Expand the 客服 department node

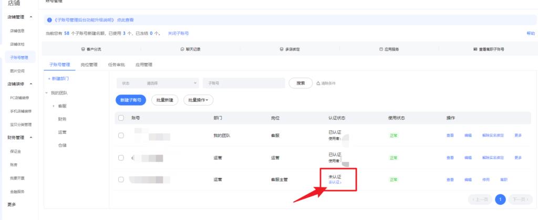point(54,106)
